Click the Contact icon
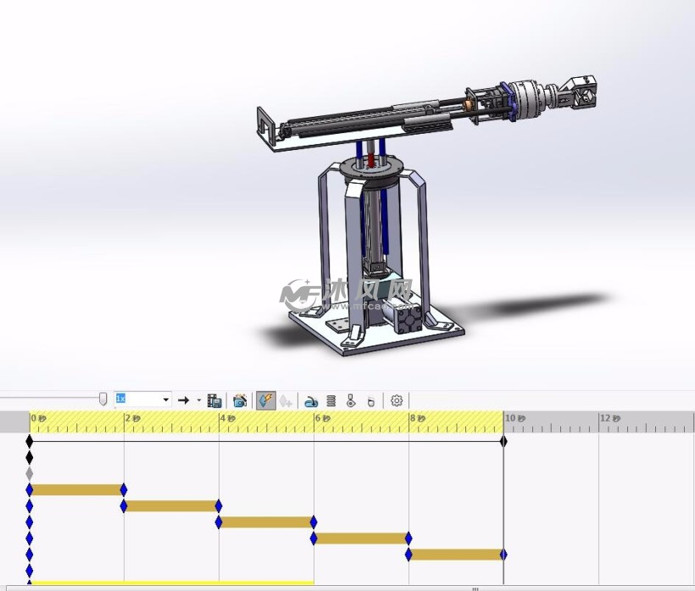Screen dimensions: 695x591 [x=351, y=400]
